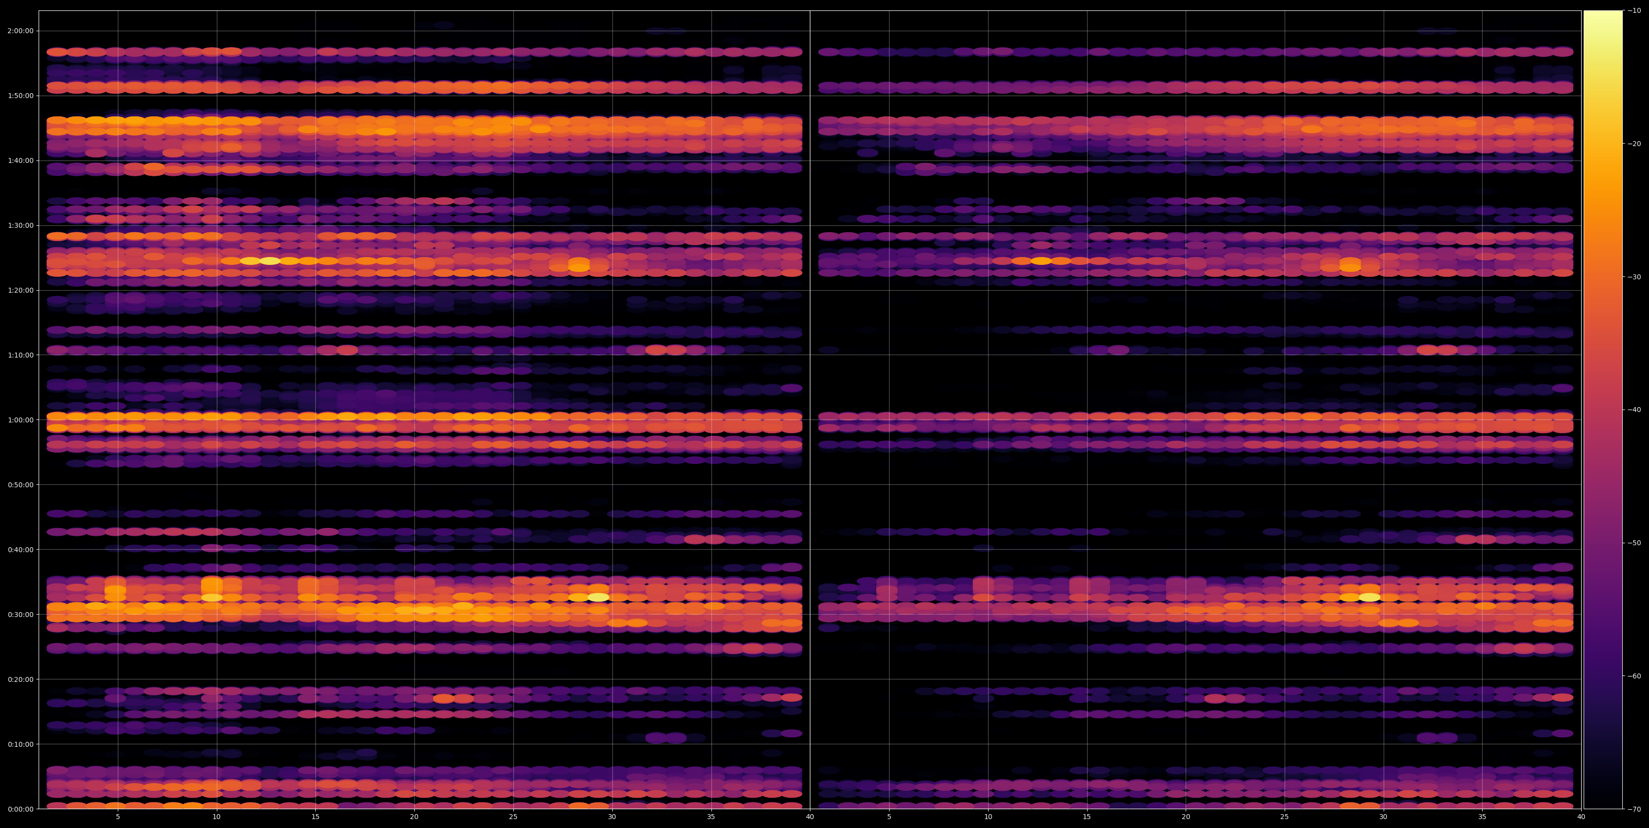This screenshot has height=828, width=1649.
Task: Click the 1:30:00 y-axis tick label
Action: (20, 225)
